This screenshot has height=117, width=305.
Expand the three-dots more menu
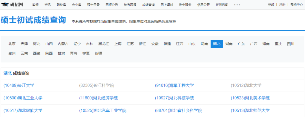(237, 5)
